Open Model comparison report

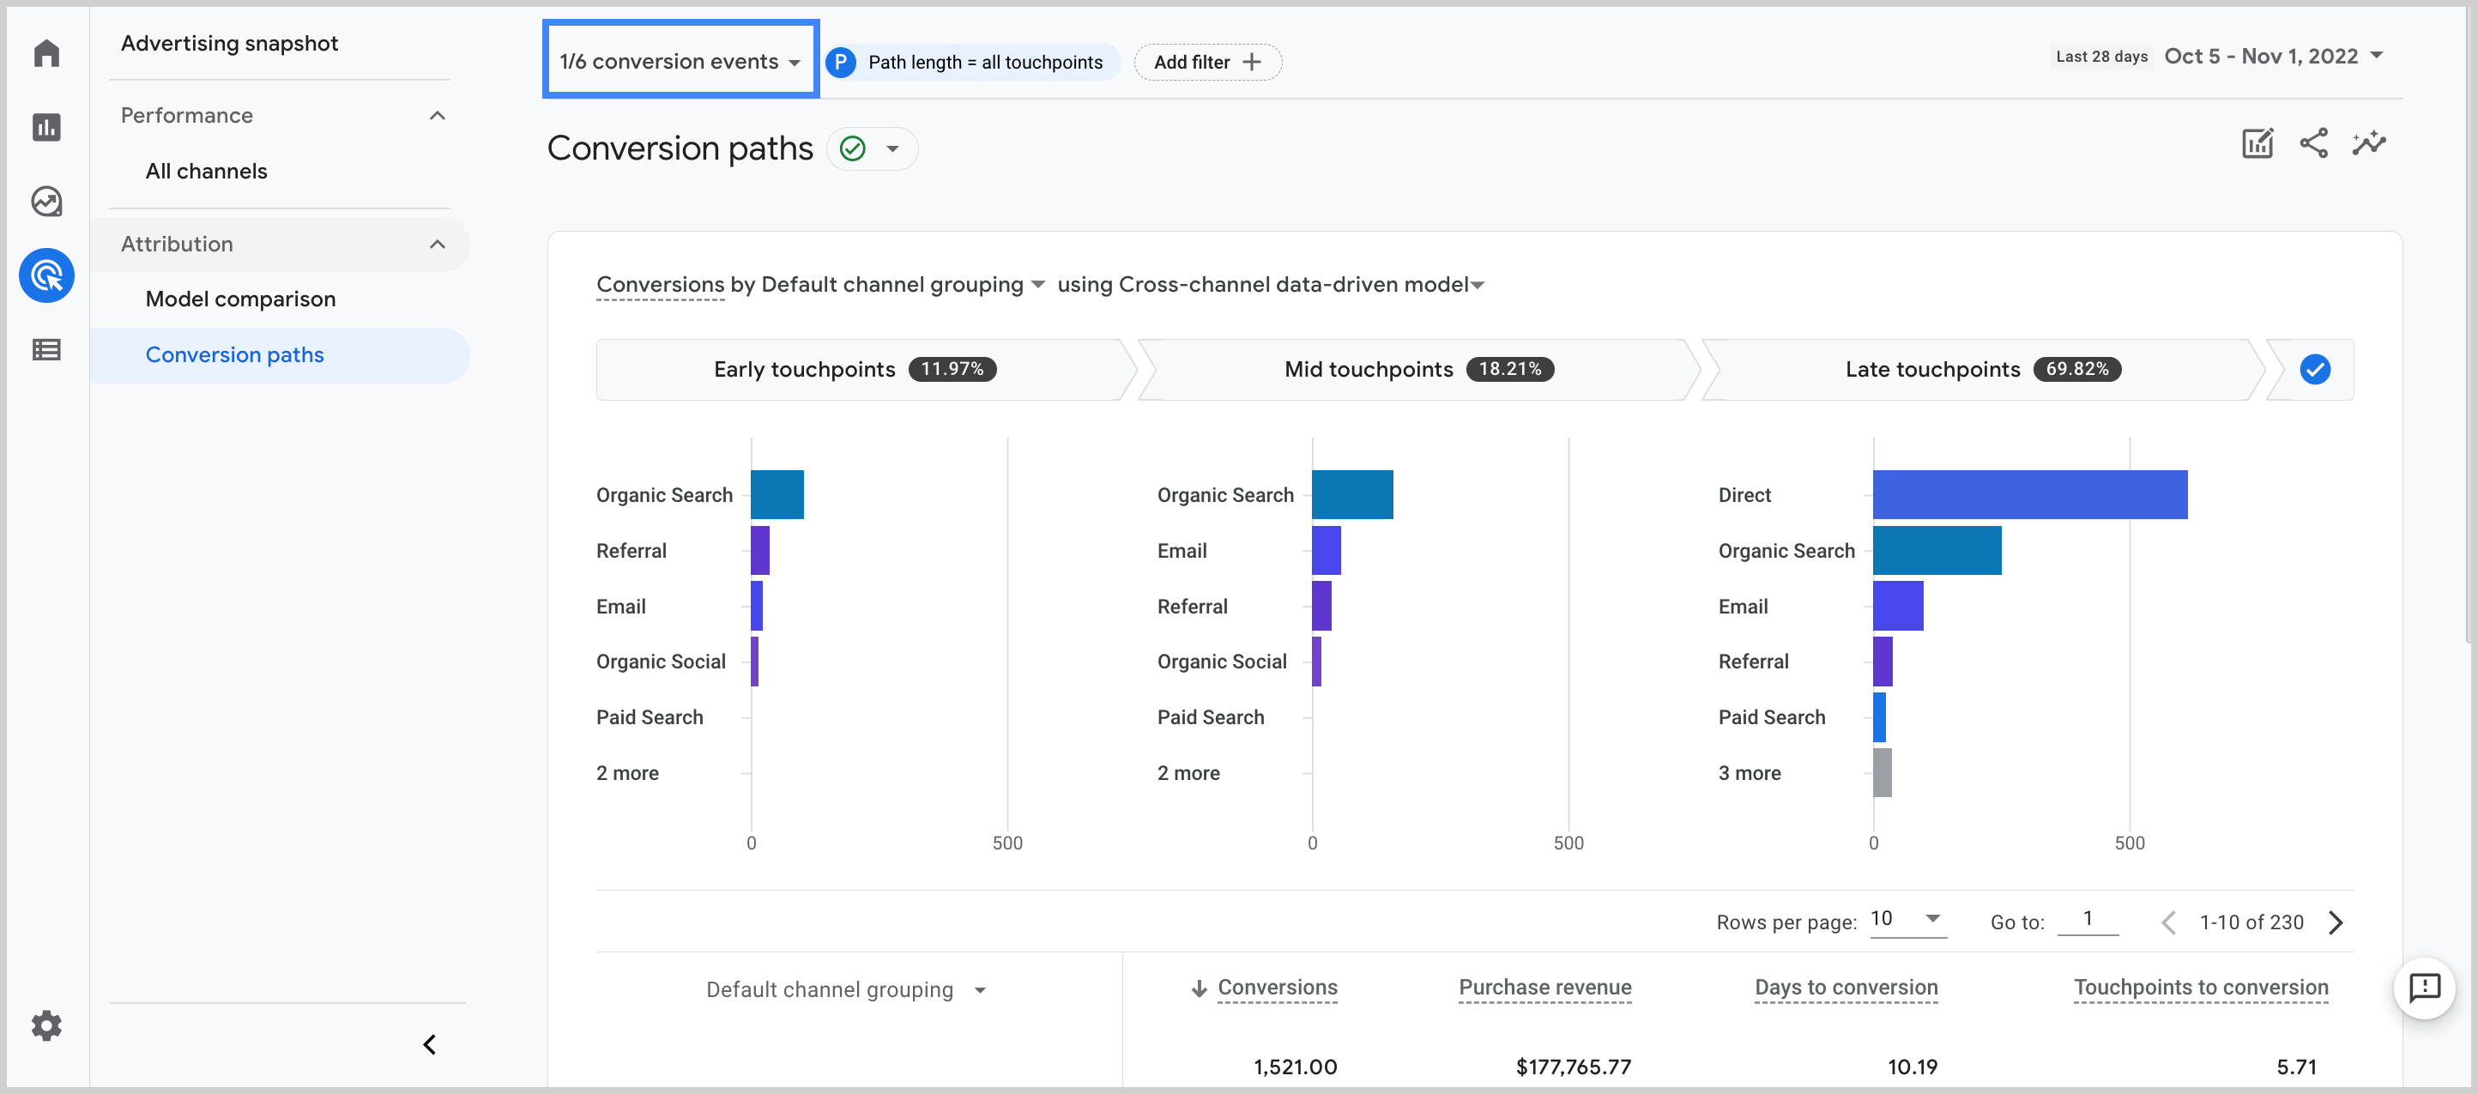[x=240, y=299]
